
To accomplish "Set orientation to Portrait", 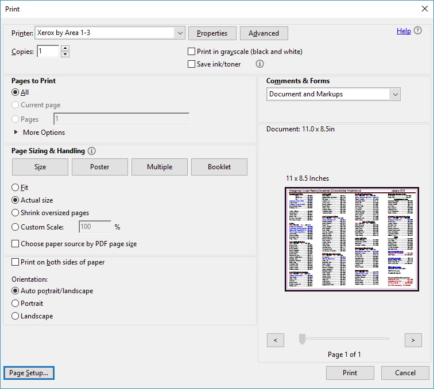I will pos(15,304).
